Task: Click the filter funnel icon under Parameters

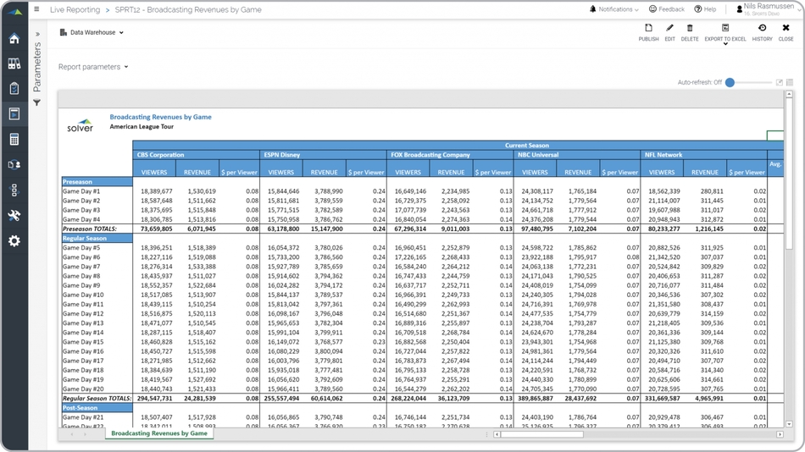Action: coord(37,102)
